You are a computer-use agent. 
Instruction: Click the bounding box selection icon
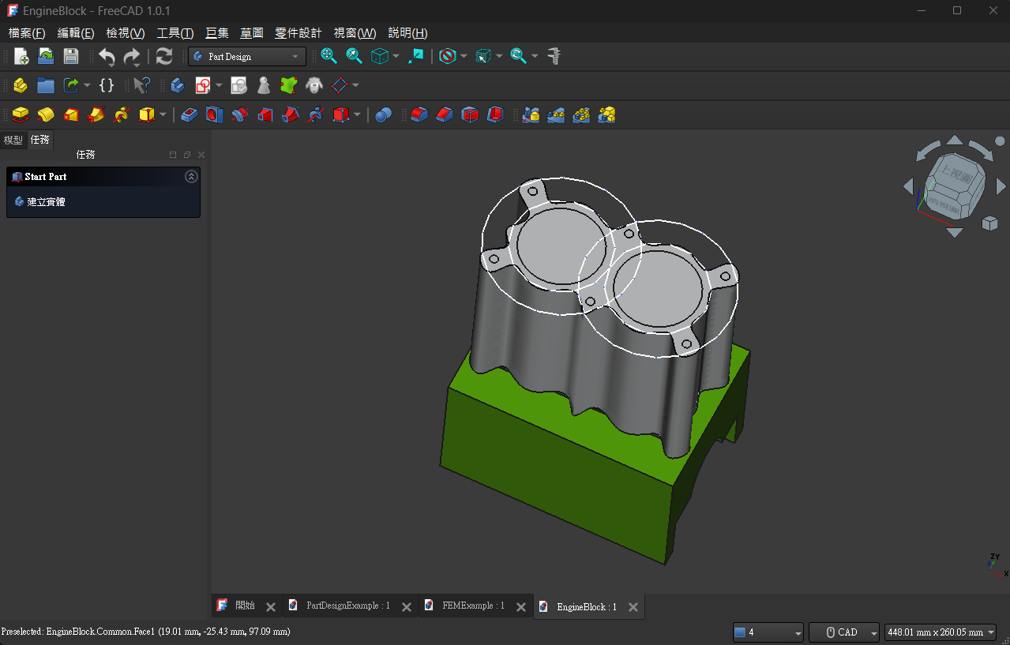coord(483,56)
